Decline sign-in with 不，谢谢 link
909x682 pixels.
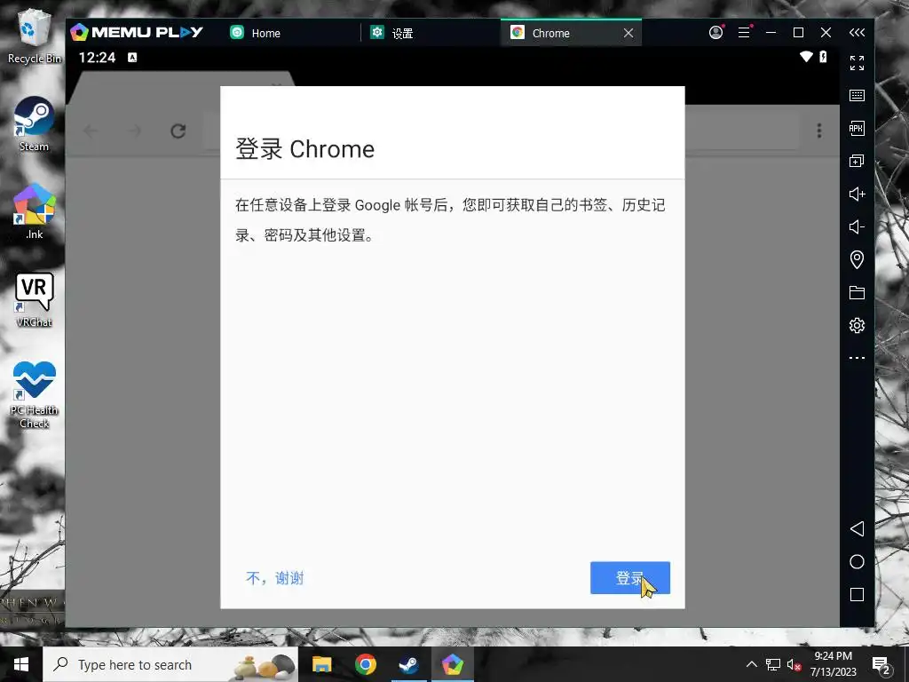point(275,577)
